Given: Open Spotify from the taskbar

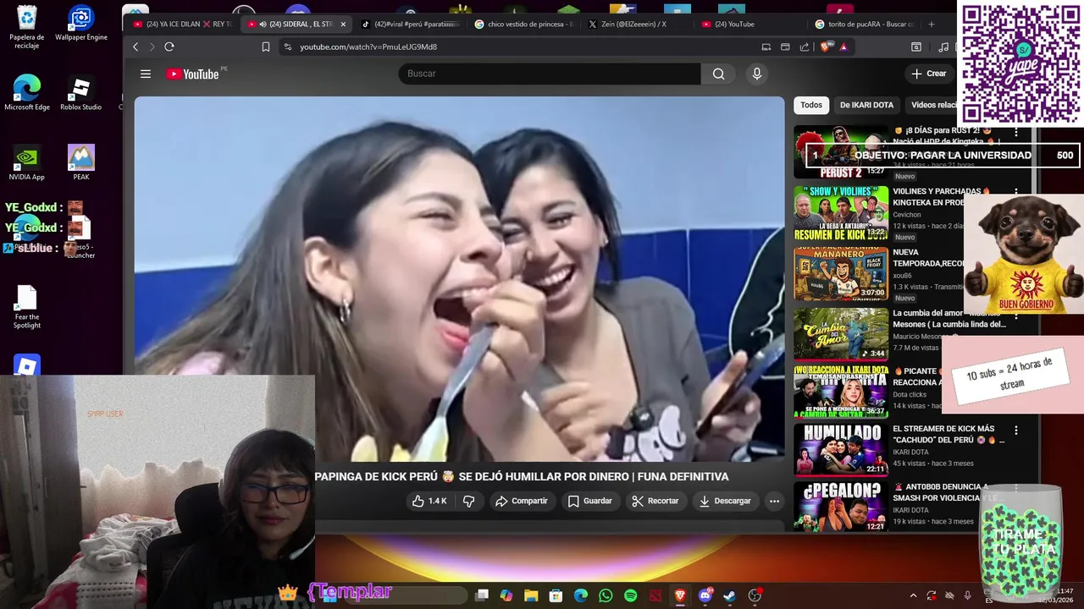Looking at the screenshot, I should [x=630, y=595].
